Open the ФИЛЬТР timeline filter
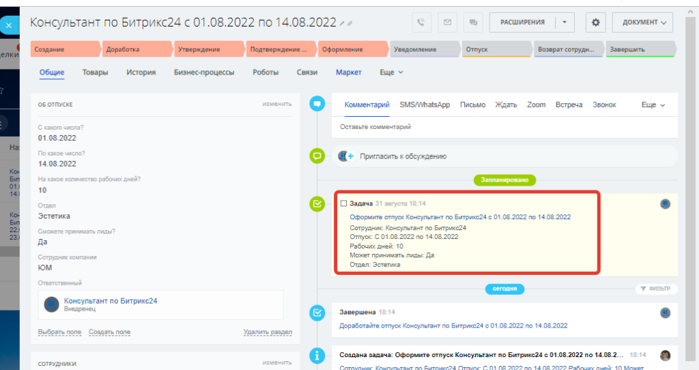 pyautogui.click(x=656, y=289)
